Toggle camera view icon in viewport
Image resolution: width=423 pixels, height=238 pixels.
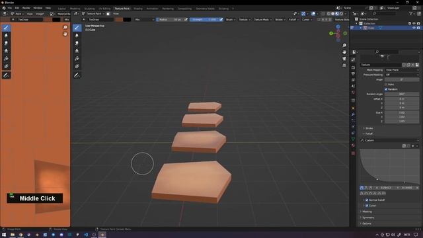click(344, 59)
